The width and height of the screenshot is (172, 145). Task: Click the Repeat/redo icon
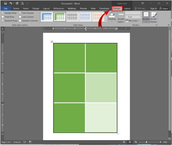tap(17, 3)
